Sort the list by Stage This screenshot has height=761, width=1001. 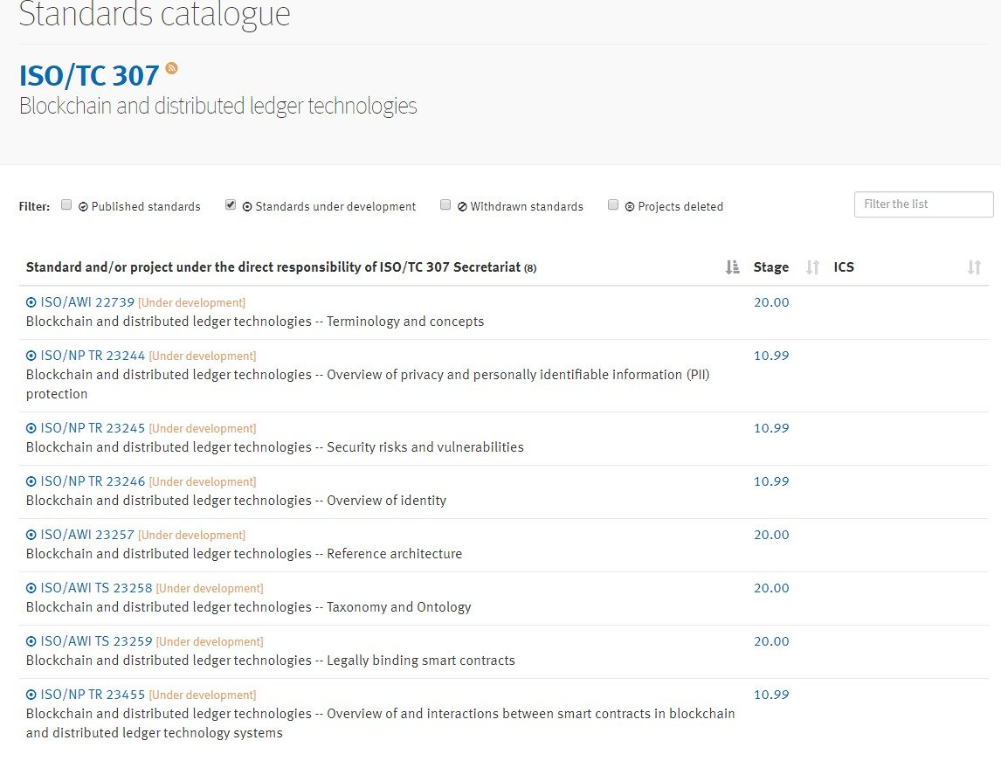coord(812,266)
